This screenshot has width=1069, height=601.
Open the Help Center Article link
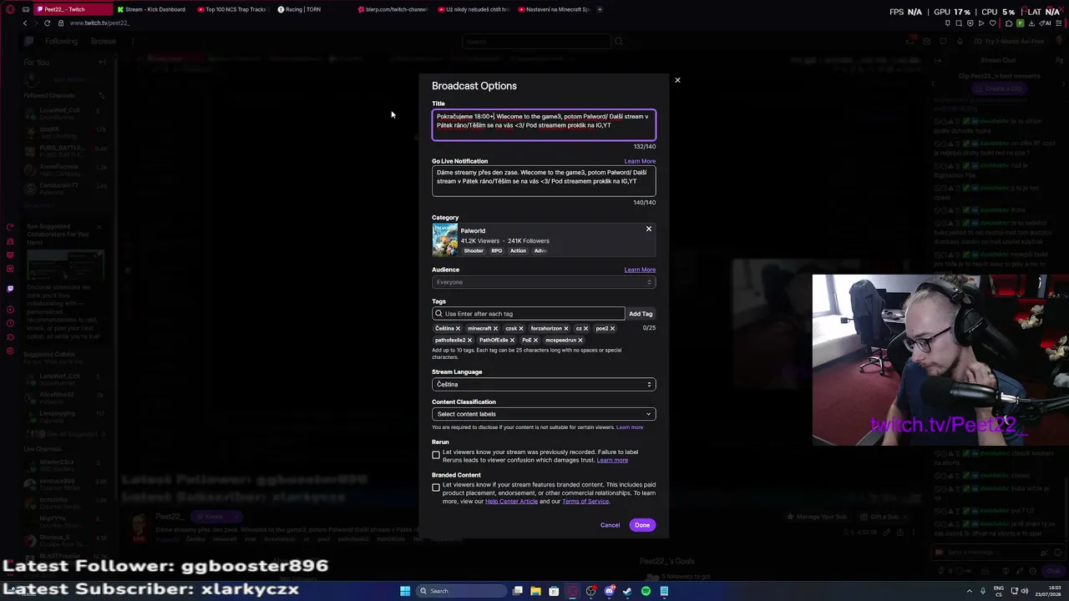[x=511, y=501]
